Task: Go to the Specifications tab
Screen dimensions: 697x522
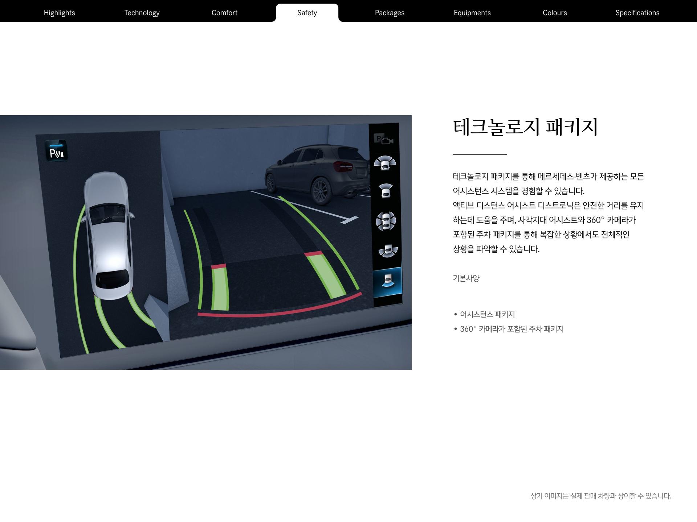Action: [x=637, y=13]
